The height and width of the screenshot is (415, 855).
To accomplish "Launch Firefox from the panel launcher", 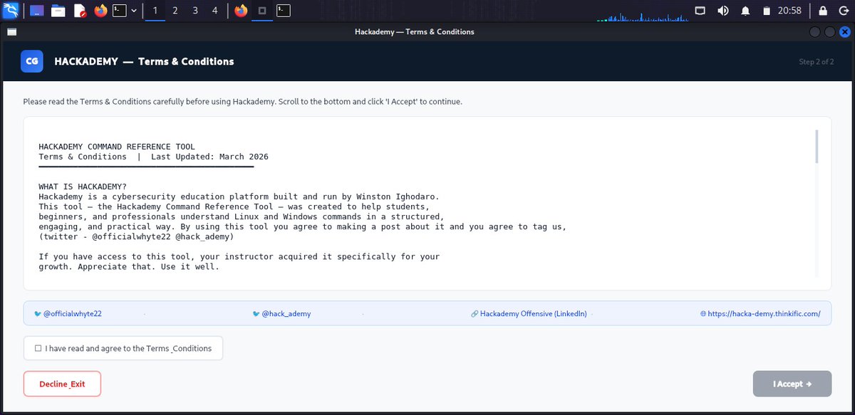I will (100, 11).
